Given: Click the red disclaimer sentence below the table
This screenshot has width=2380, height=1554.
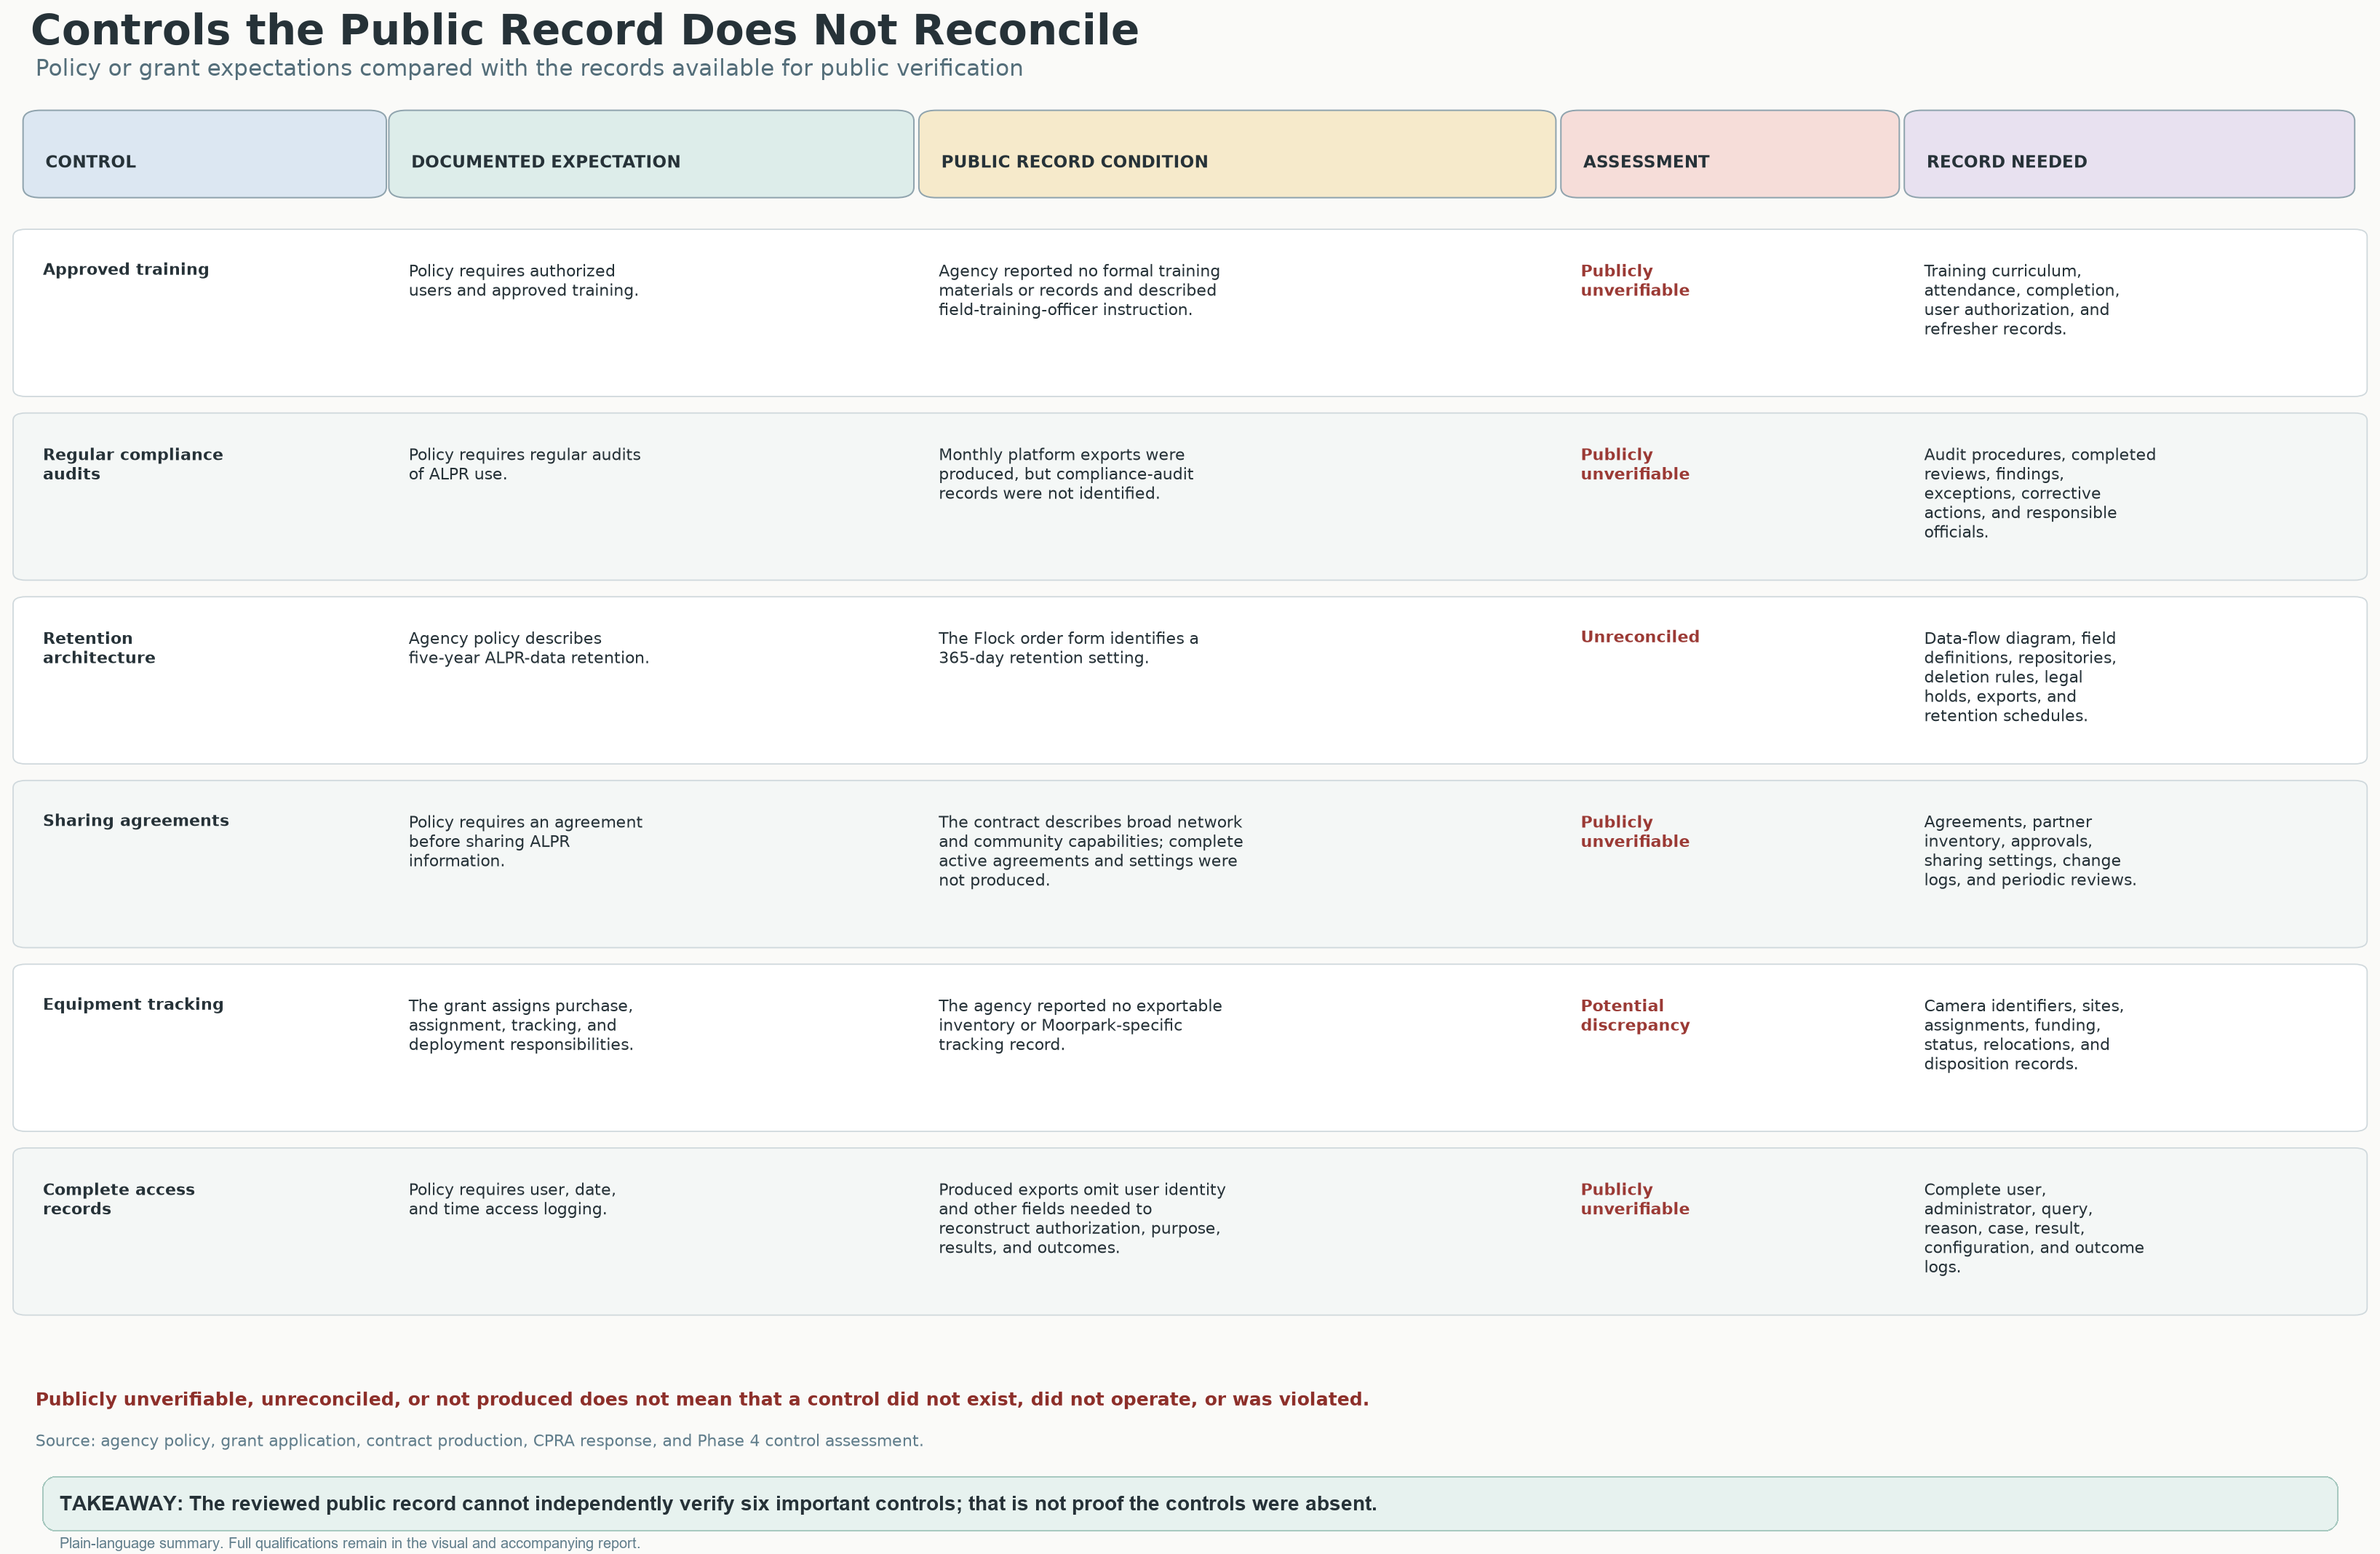Looking at the screenshot, I should (x=702, y=1399).
